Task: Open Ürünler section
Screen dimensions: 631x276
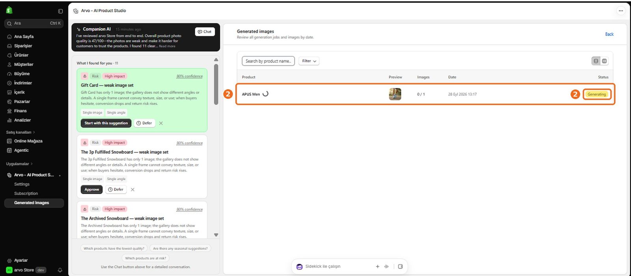Action: click(x=21, y=55)
